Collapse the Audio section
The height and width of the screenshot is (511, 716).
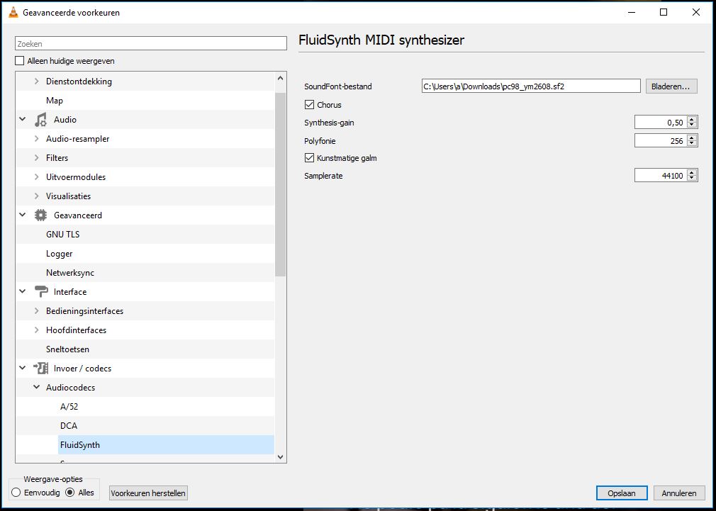tap(23, 119)
